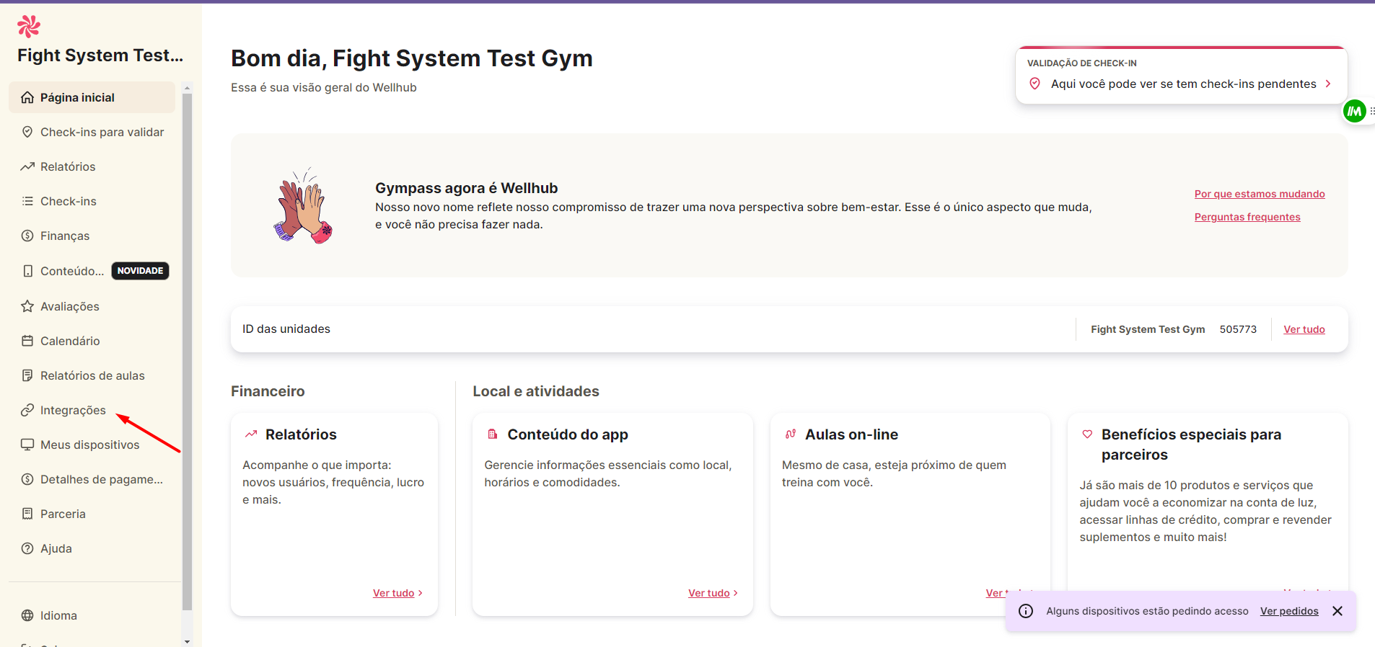
Task: Click the calendar icon beside Calendário
Action: (x=27, y=341)
